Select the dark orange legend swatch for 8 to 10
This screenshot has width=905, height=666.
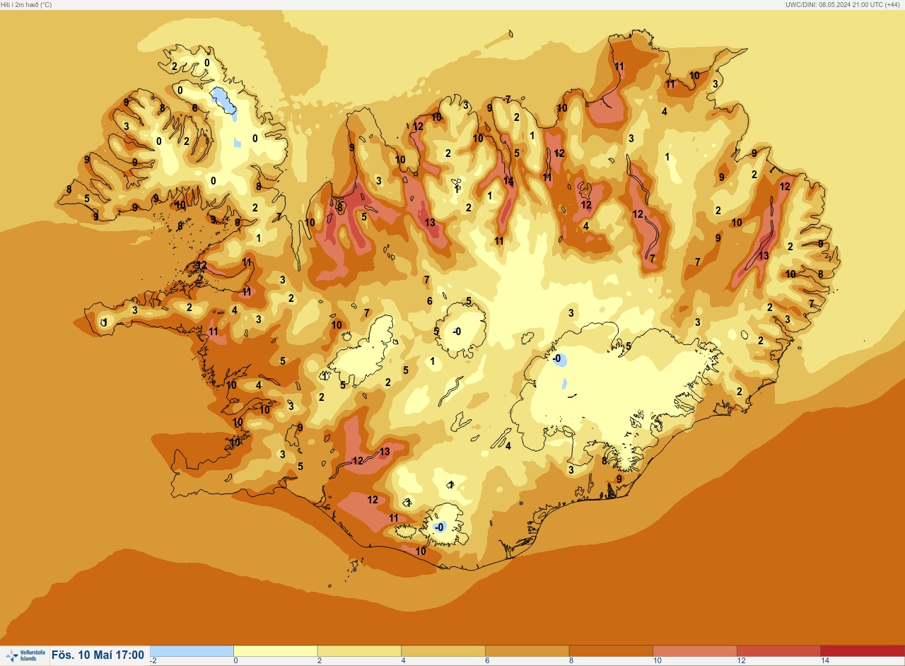tap(611, 650)
